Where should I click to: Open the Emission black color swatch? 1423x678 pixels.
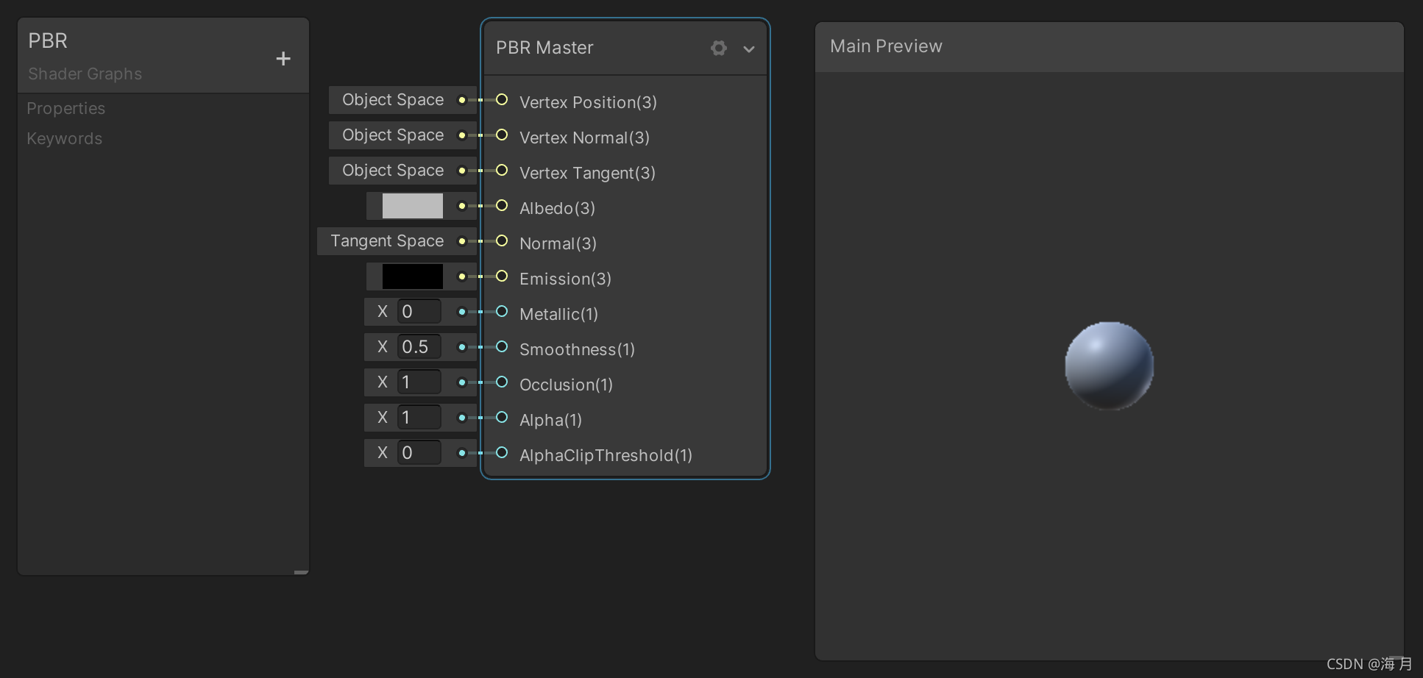(413, 276)
